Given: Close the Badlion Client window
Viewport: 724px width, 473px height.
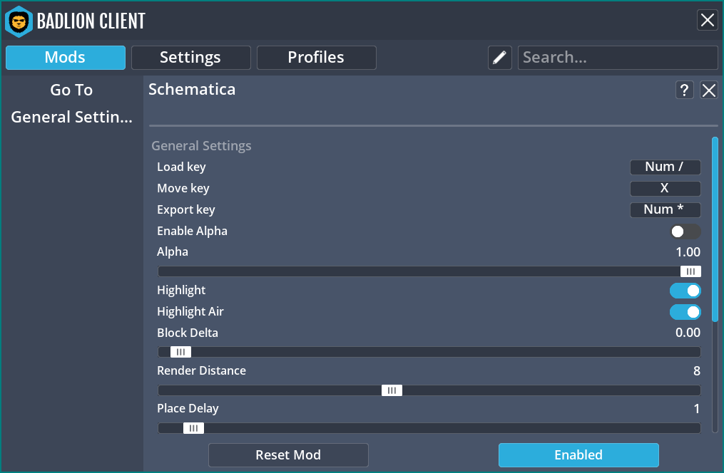Looking at the screenshot, I should pos(708,20).
